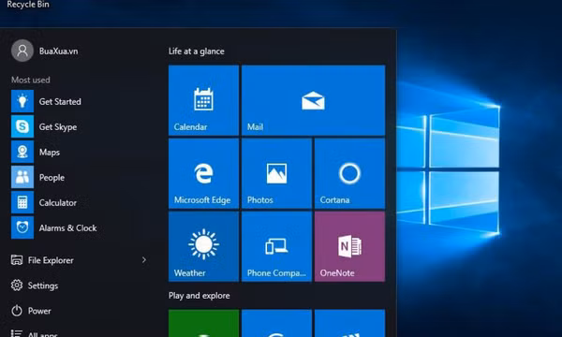The height and width of the screenshot is (337, 562).
Task: Click the Maps app icon
Action: [x=22, y=152]
